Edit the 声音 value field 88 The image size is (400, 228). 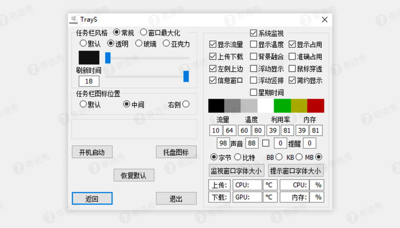tap(252, 143)
